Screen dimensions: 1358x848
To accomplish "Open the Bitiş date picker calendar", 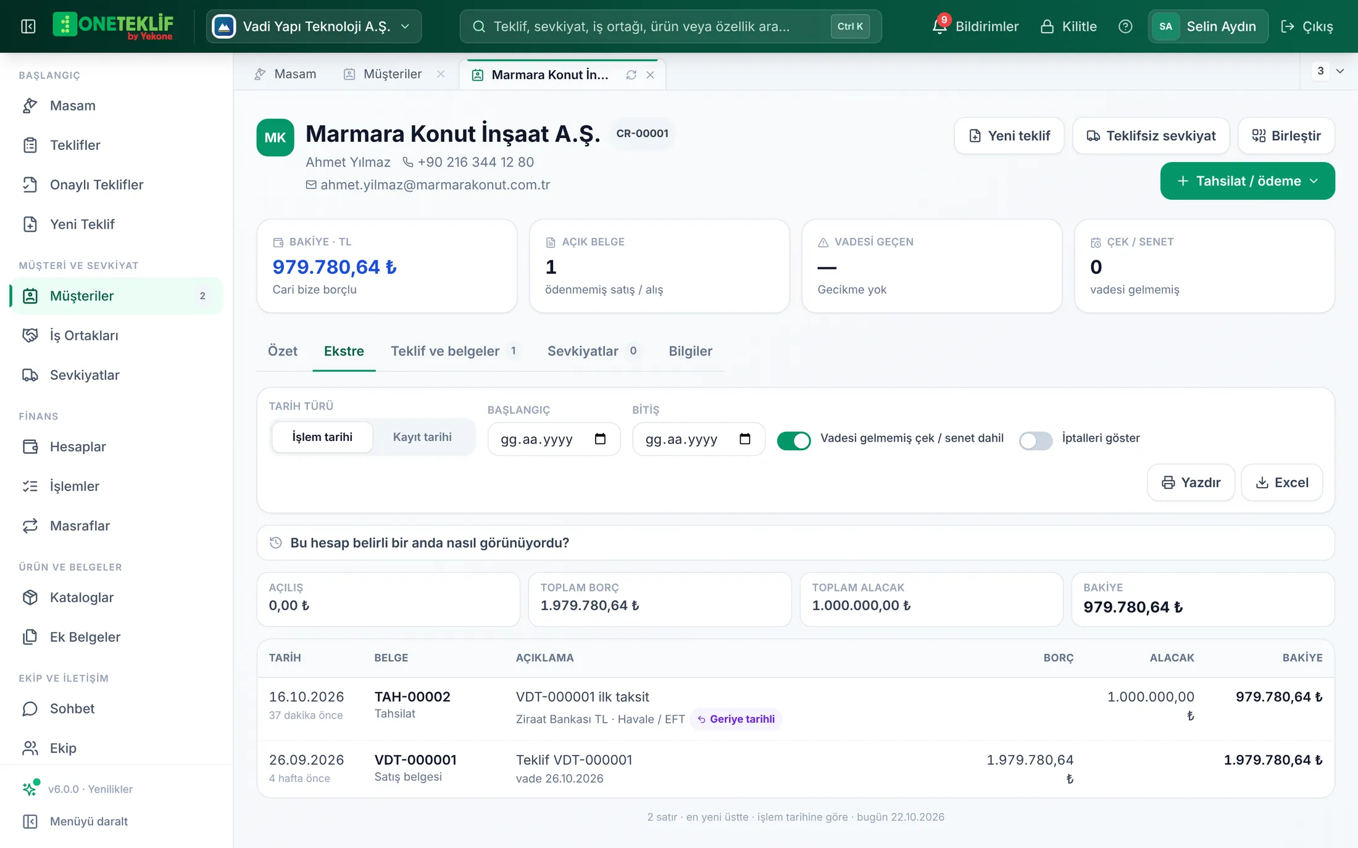I will [745, 438].
